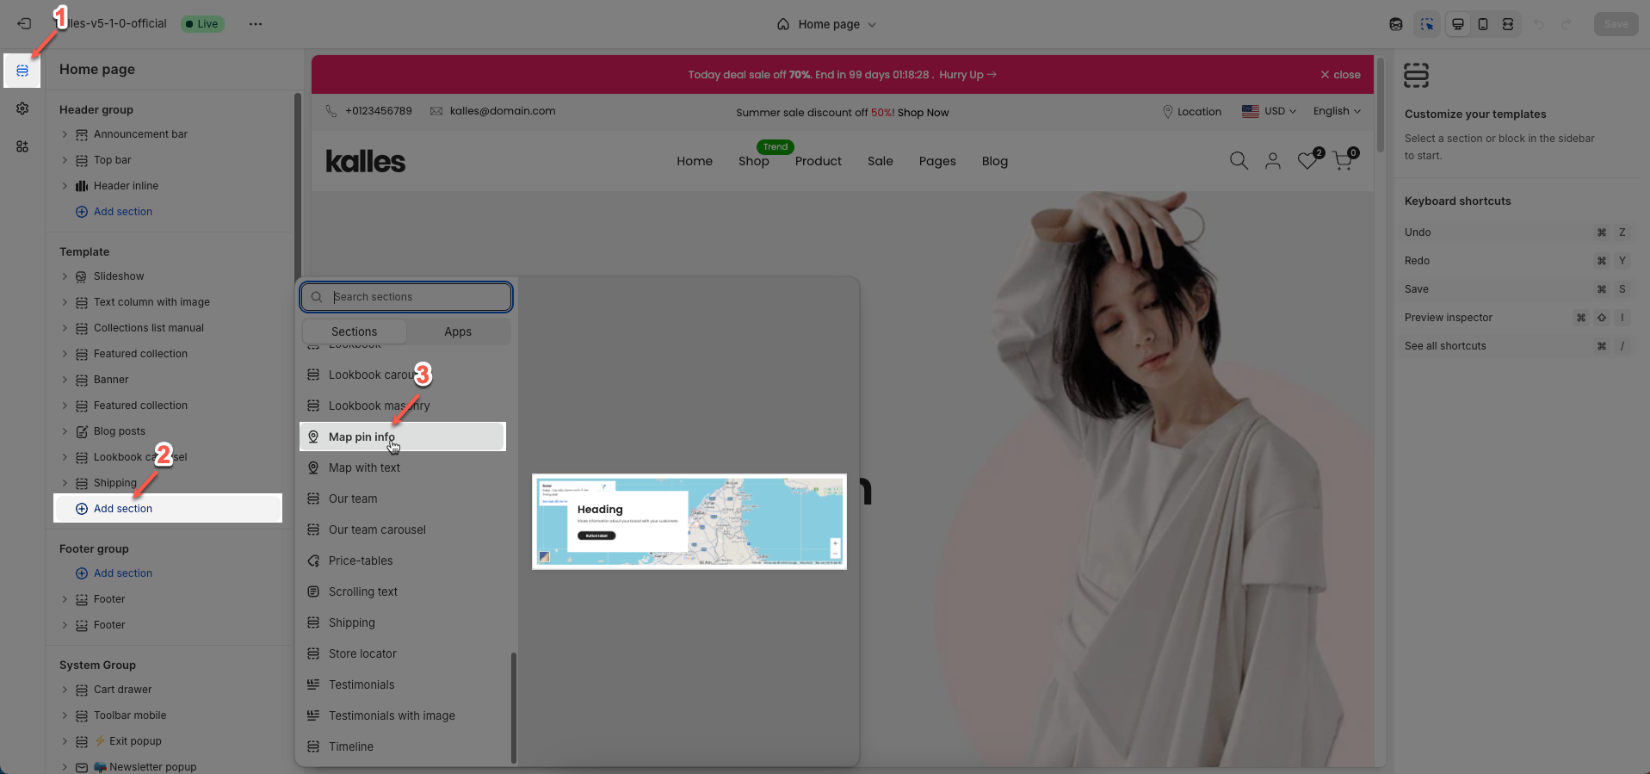Switch to the Apps tab
Image resolution: width=1650 pixels, height=774 pixels.
458,331
